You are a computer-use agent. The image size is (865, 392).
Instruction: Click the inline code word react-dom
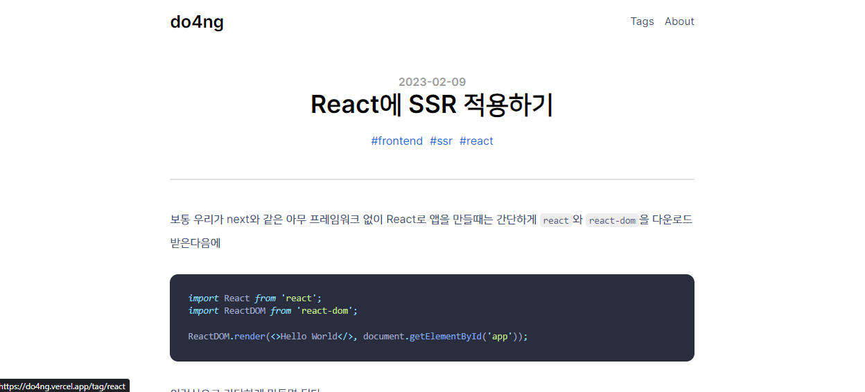click(x=612, y=220)
